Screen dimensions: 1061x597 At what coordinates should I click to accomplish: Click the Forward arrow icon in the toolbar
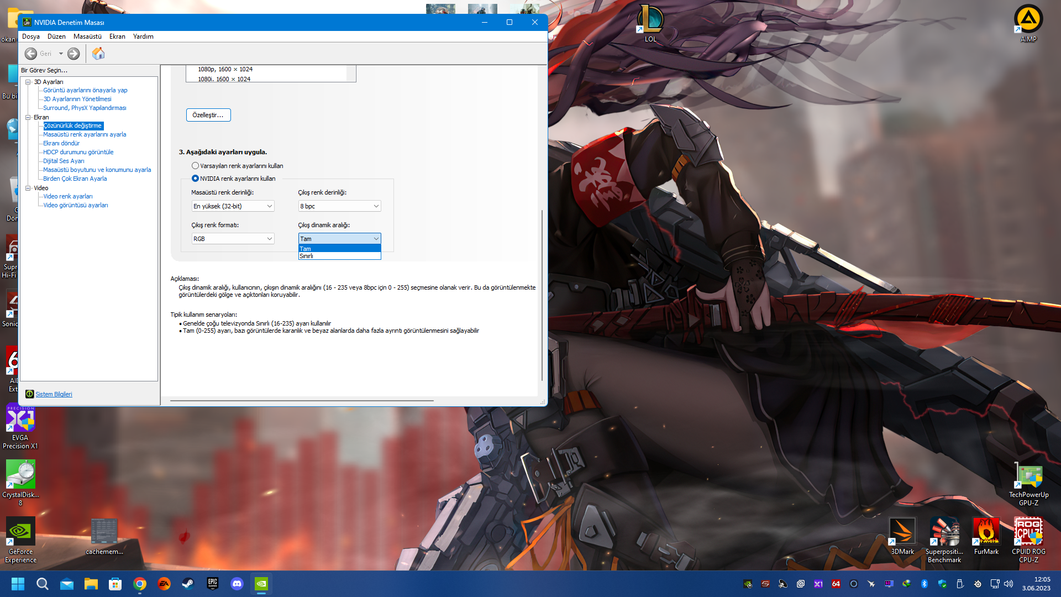point(73,54)
